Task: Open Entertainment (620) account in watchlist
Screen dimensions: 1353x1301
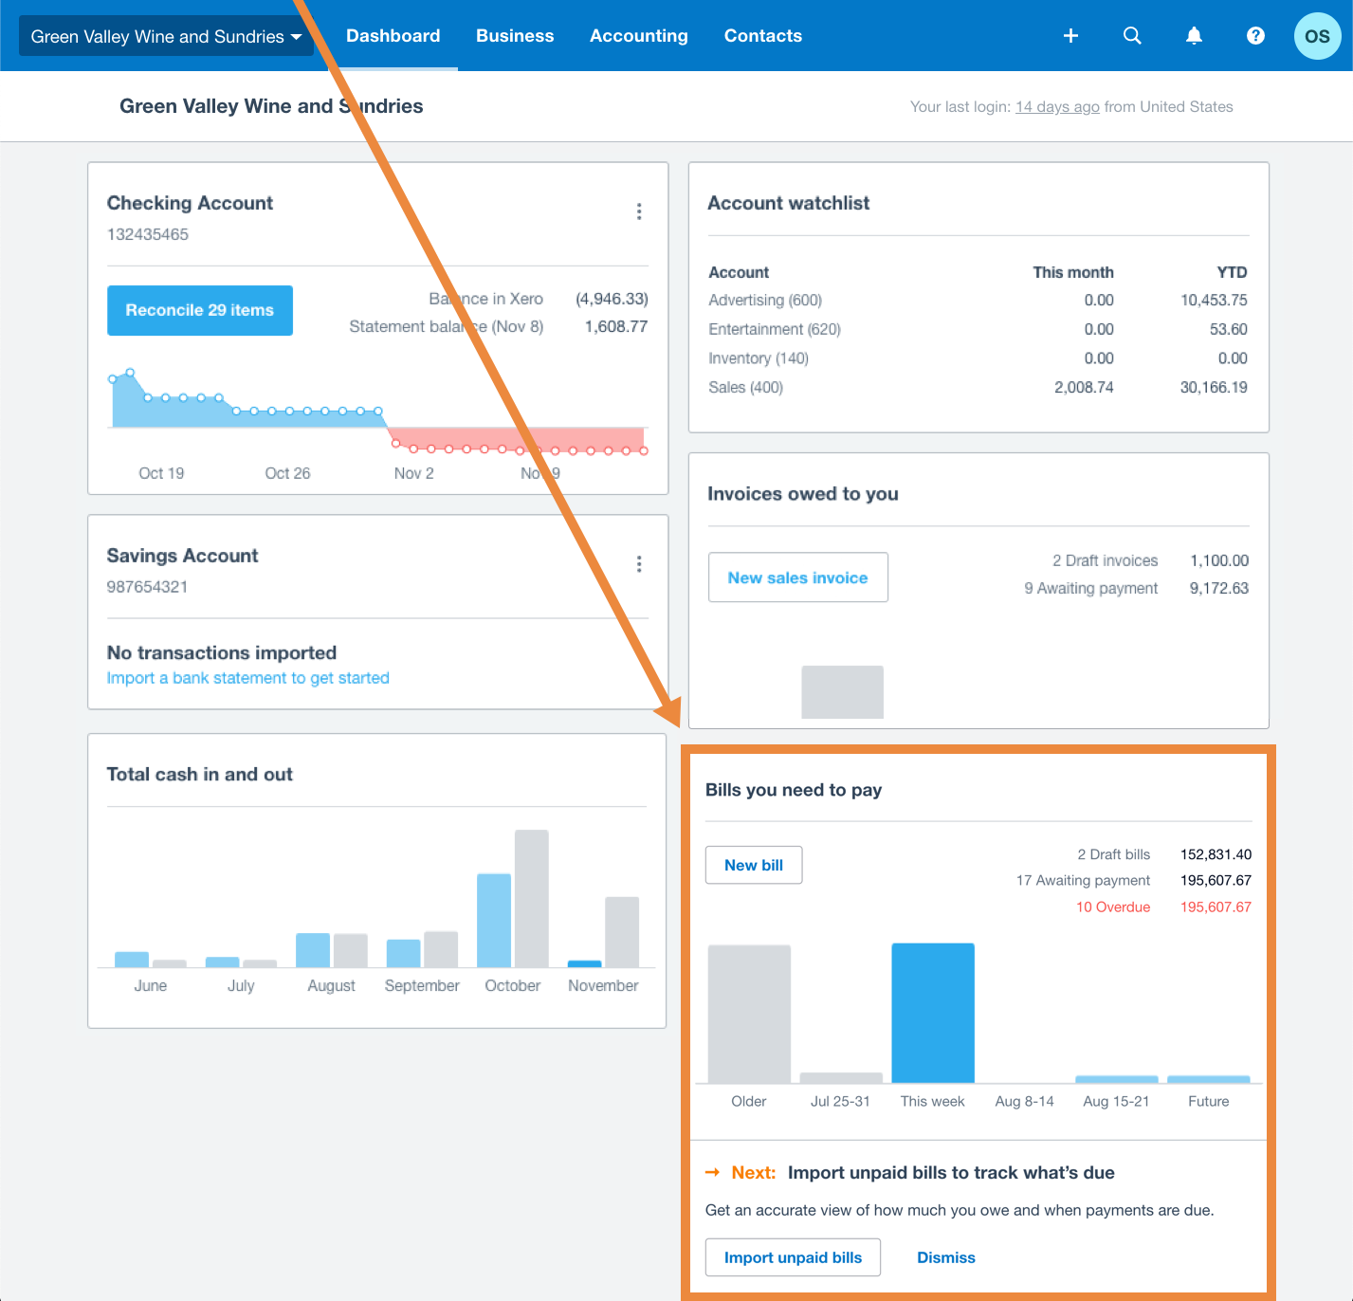Action: click(775, 329)
